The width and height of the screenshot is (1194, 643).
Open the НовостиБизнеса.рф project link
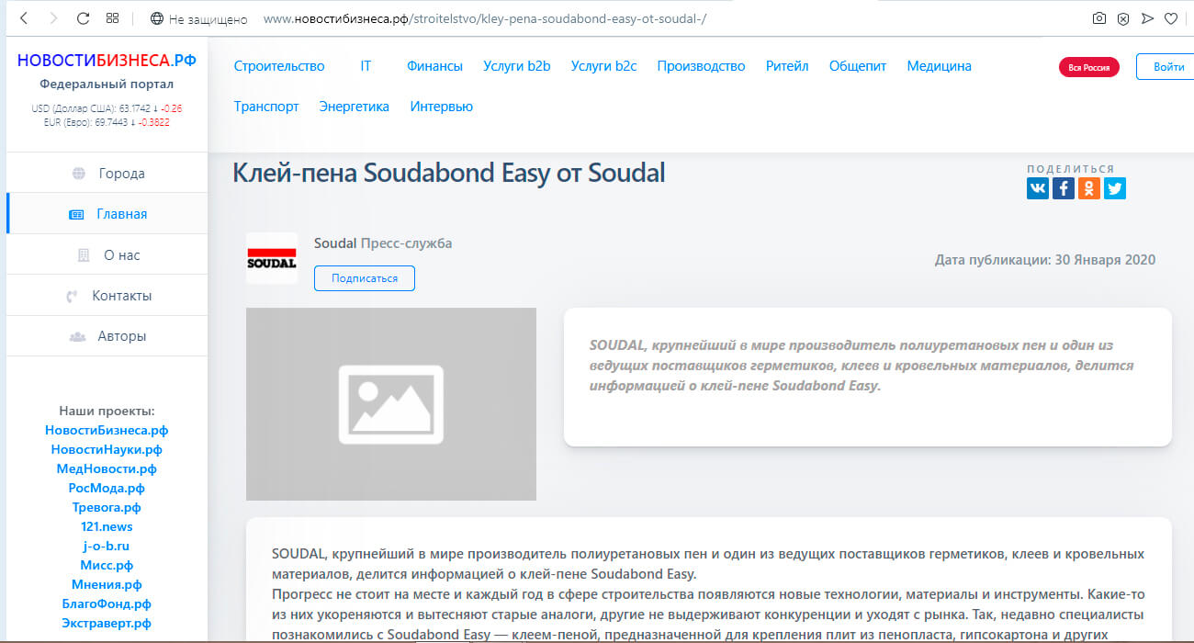pos(107,430)
